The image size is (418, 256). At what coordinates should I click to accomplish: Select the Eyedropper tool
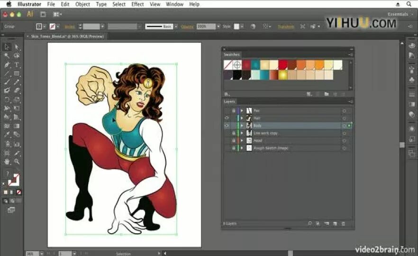(7, 135)
